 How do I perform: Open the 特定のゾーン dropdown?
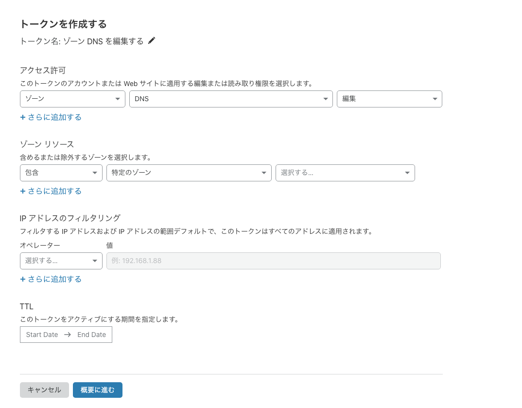(189, 173)
